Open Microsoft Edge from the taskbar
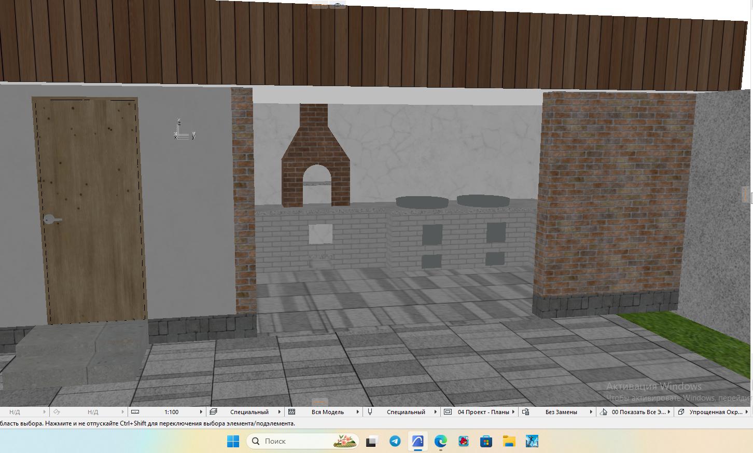 tap(440, 441)
